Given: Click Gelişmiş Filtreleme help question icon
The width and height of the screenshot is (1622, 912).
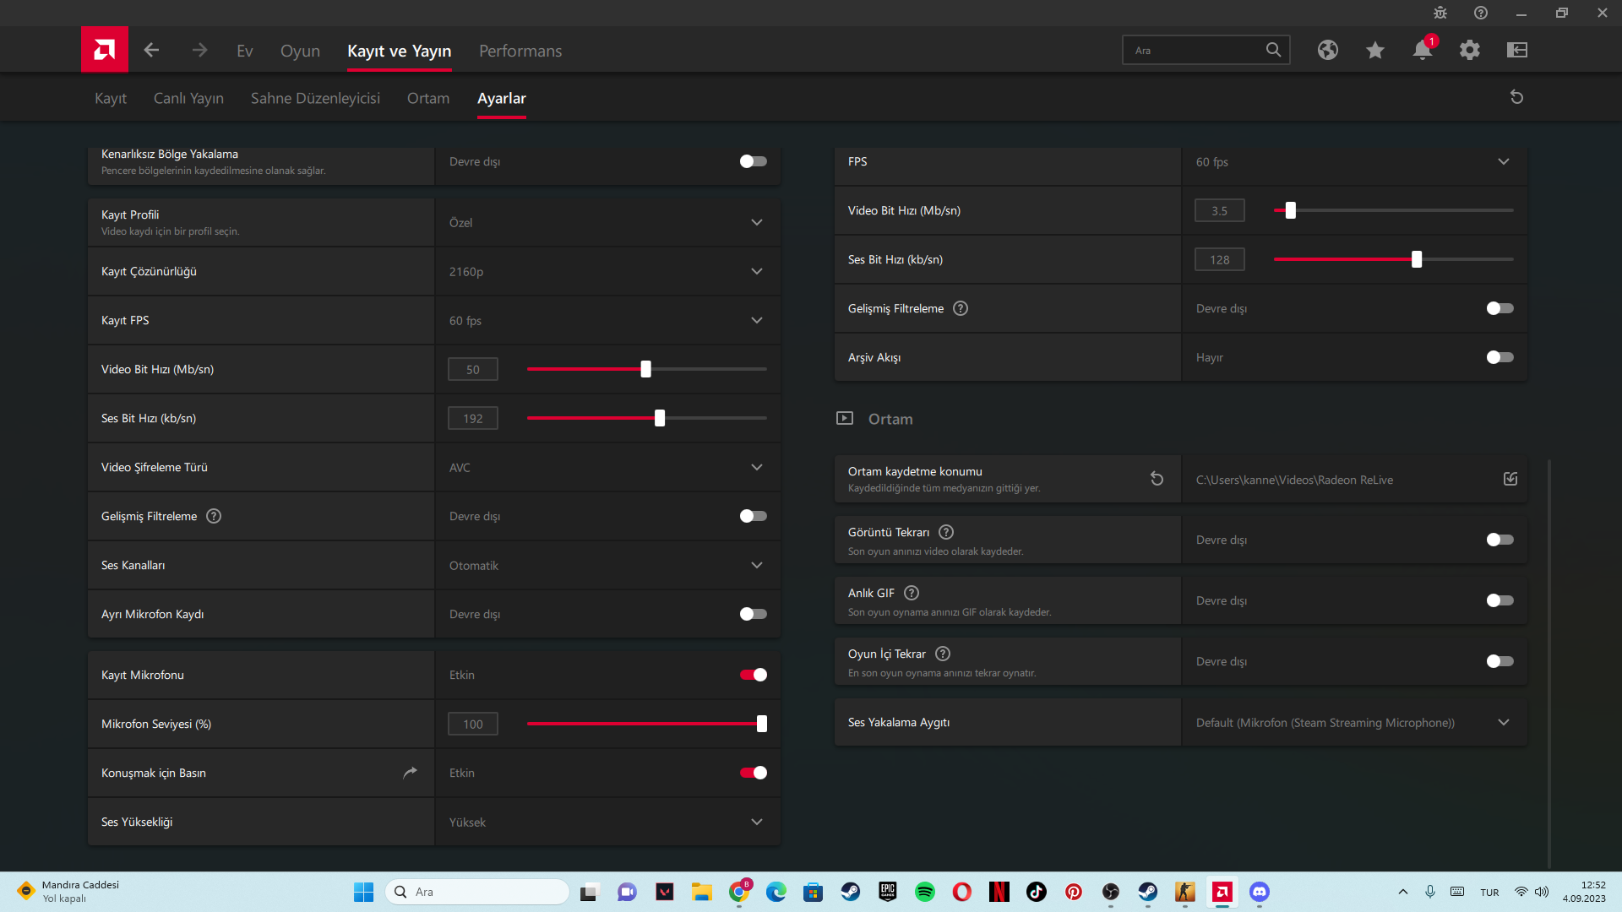Looking at the screenshot, I should [x=214, y=516].
